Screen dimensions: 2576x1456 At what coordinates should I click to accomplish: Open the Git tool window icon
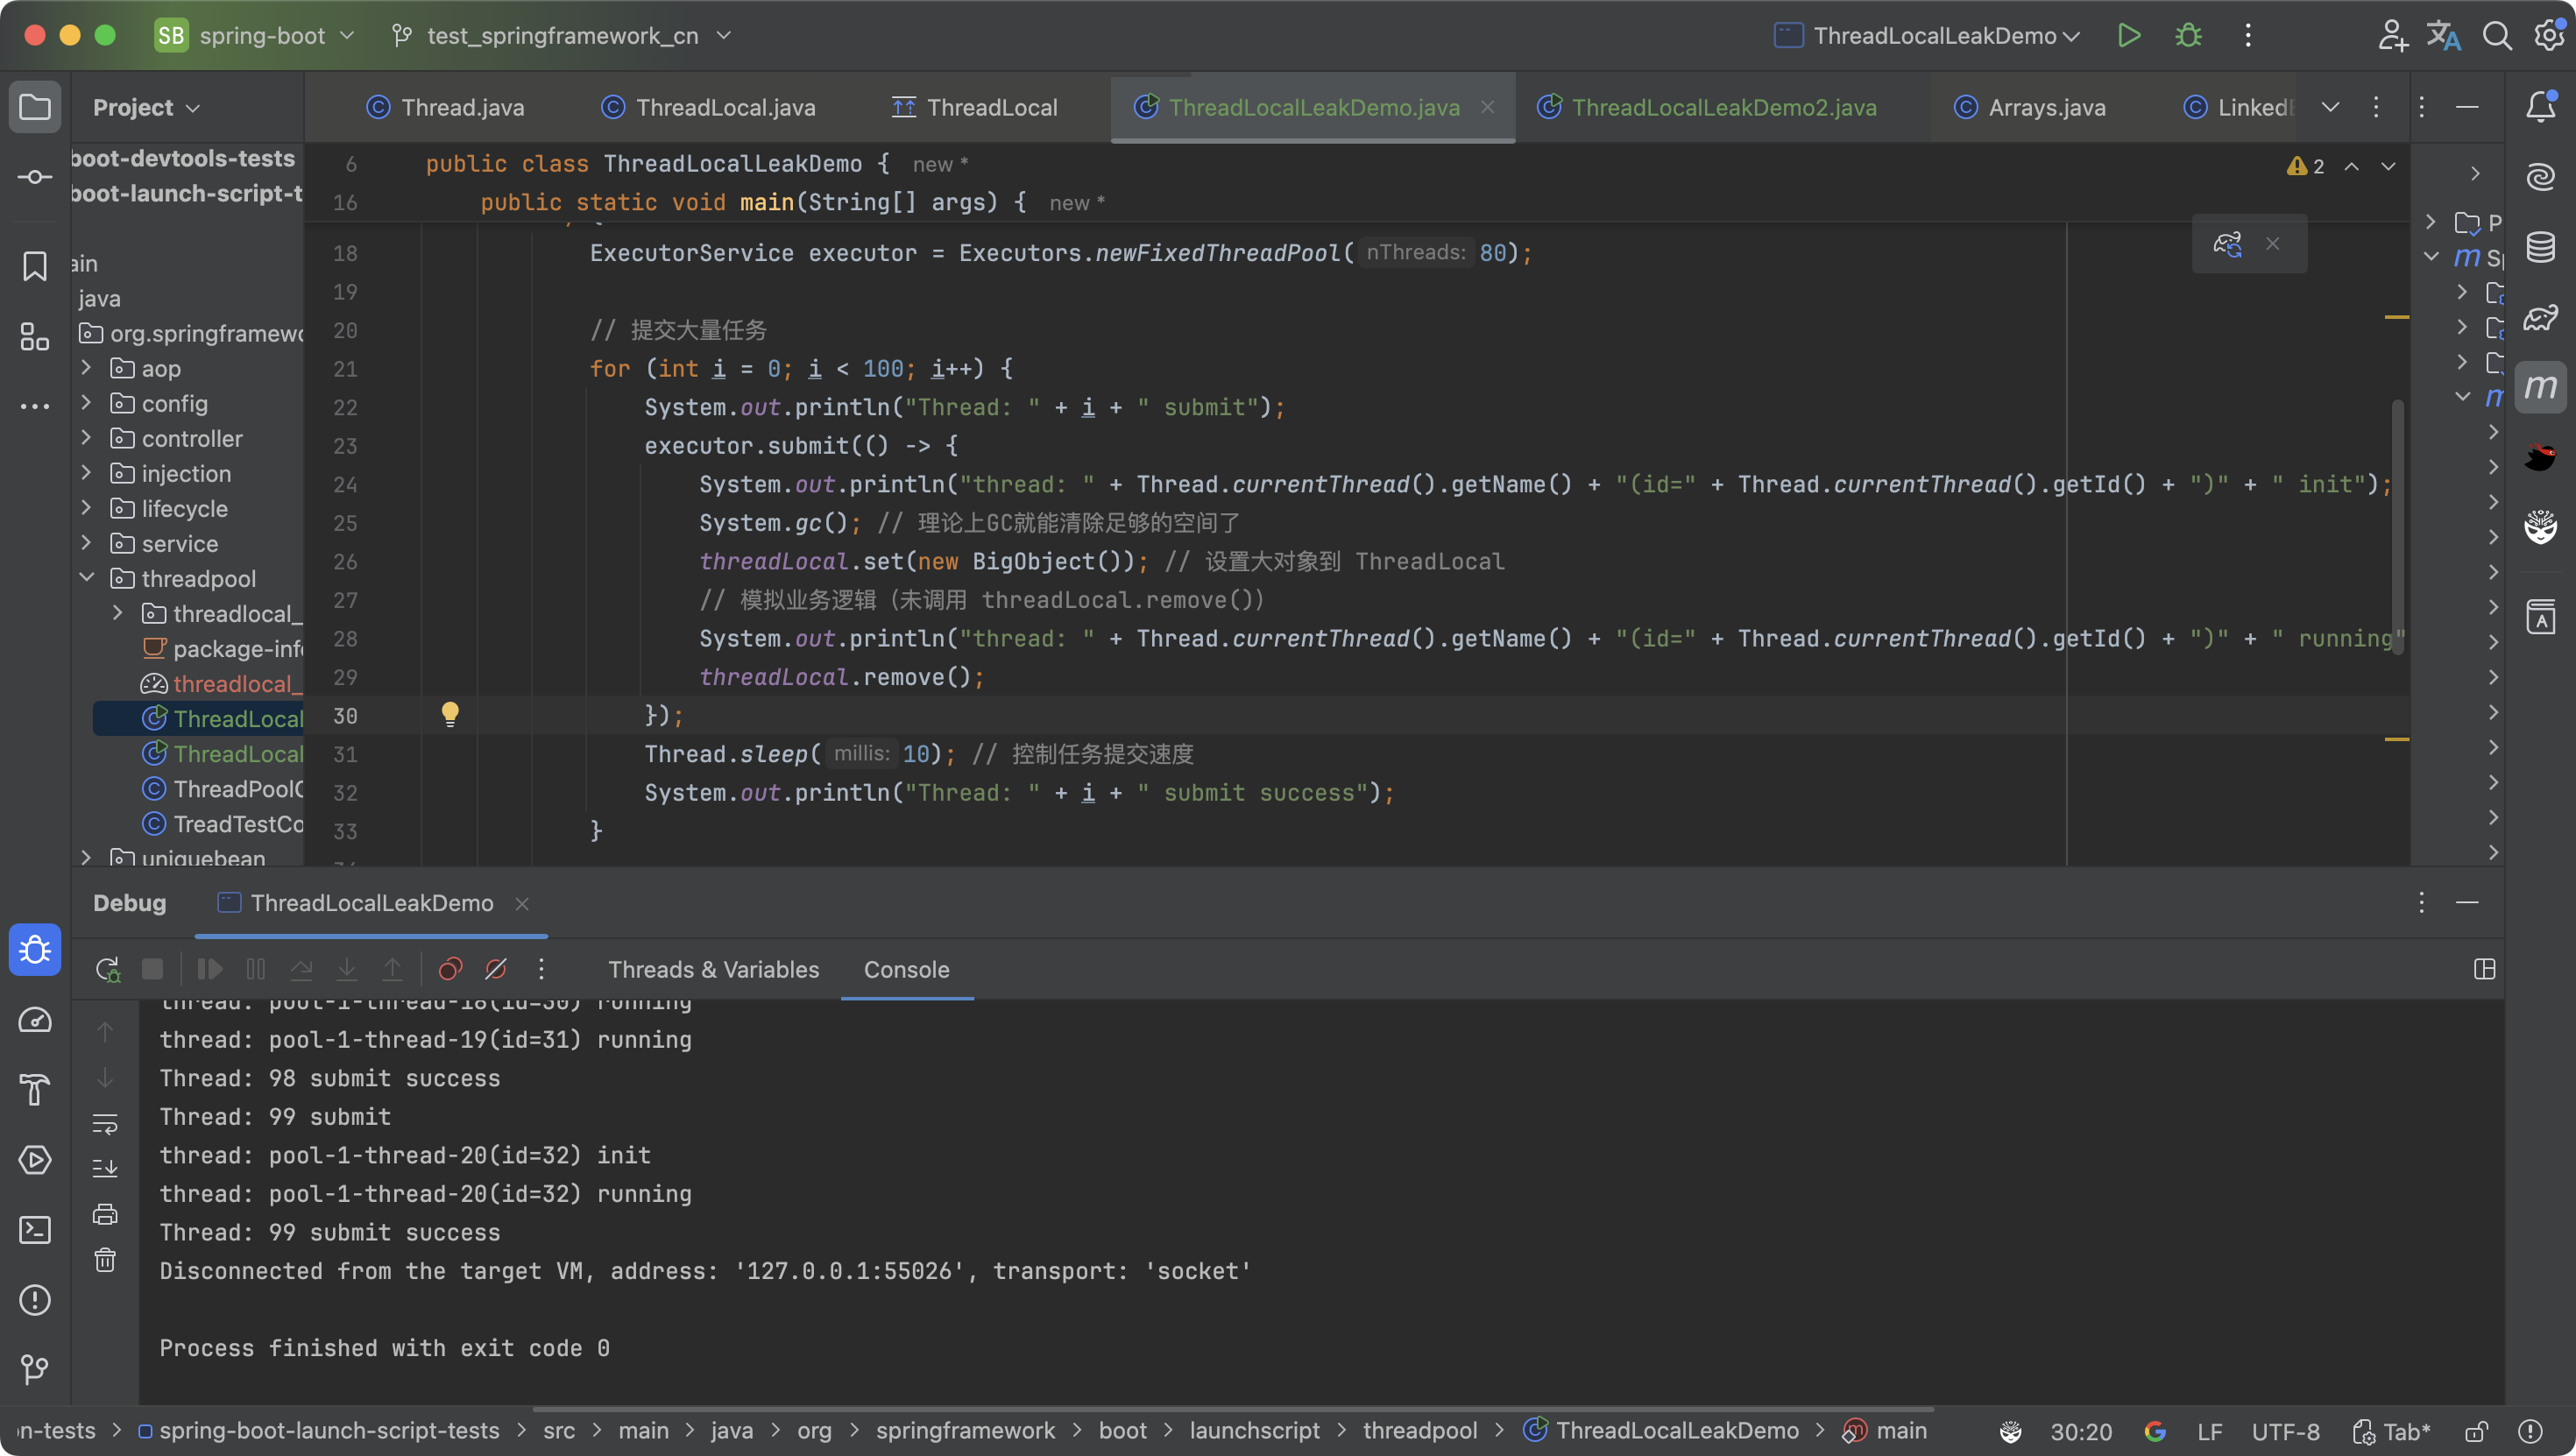click(35, 1370)
